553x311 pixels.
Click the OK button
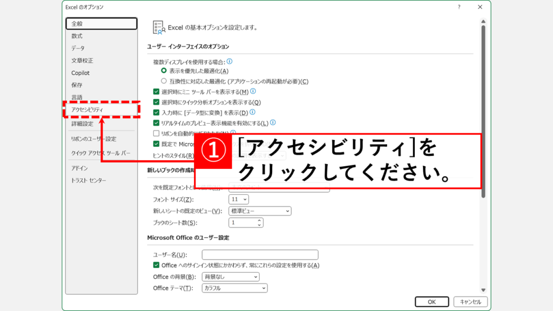click(432, 302)
